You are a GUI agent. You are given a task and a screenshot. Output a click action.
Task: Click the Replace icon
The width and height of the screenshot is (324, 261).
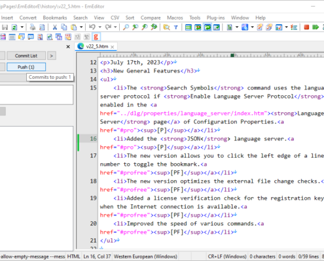click(x=154, y=27)
